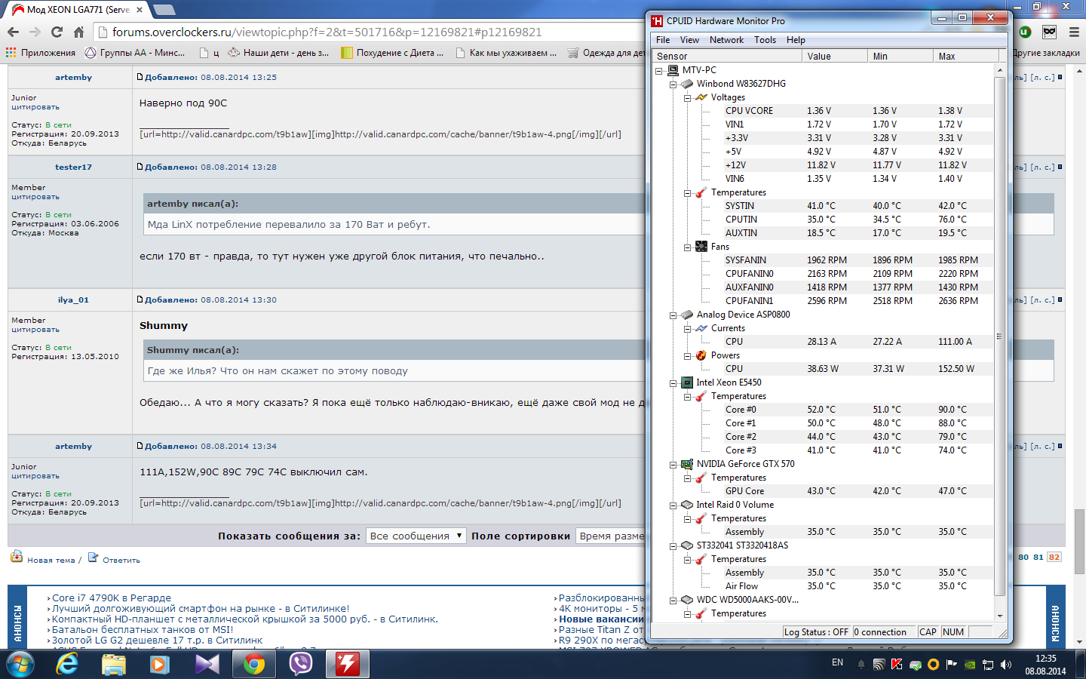Click the Intel Xeon E5450 processor icon
1086x679 pixels.
pos(687,383)
